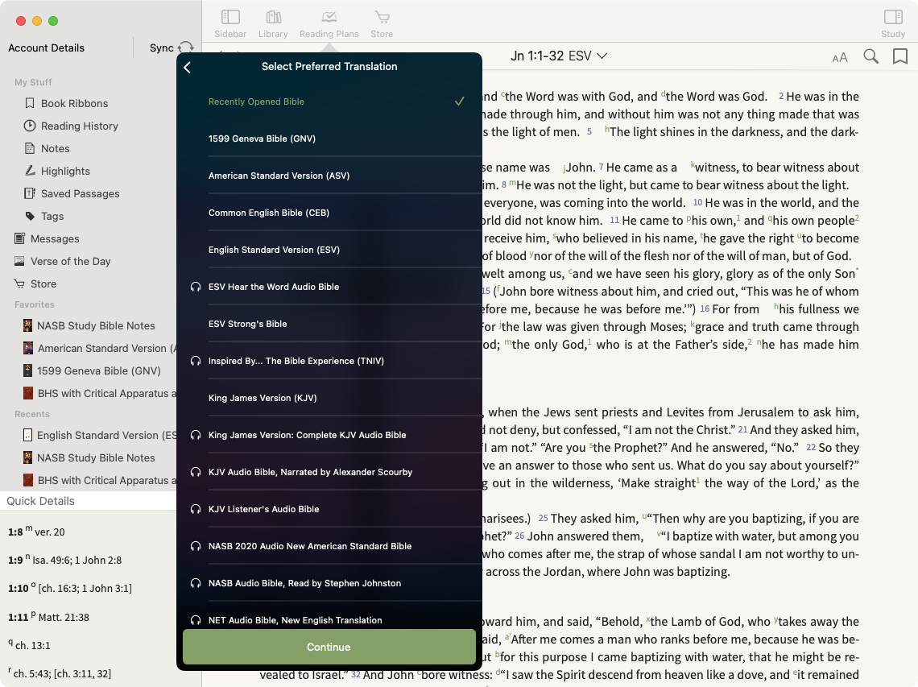Click the Recently Opened Bible checkmark
This screenshot has width=918, height=687.
pos(460,101)
